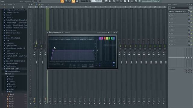Open Fruity parametric EQ 2 plugin menu arrow
This screenshot has height=108, width=193.
(48, 32)
